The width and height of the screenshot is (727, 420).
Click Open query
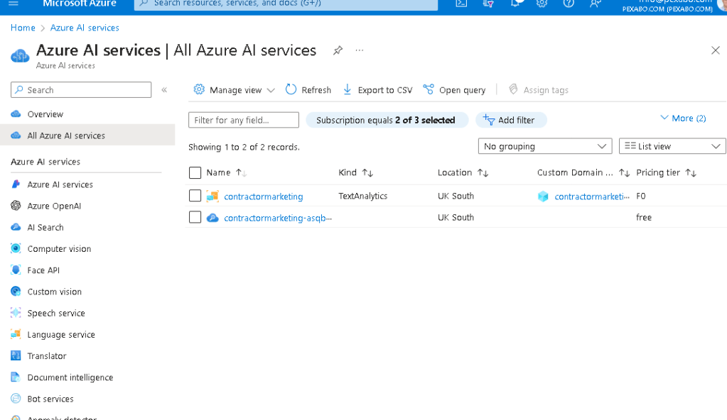point(454,90)
